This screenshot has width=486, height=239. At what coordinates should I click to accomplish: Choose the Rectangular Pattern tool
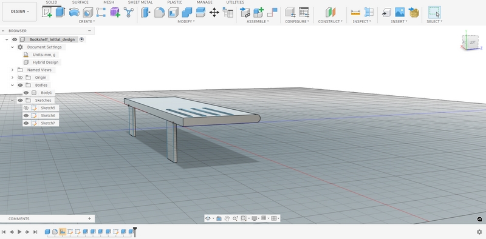(x=101, y=12)
